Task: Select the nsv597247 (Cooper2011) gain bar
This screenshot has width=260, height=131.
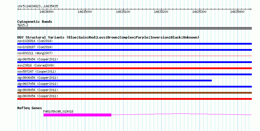Action: pos(134,74)
